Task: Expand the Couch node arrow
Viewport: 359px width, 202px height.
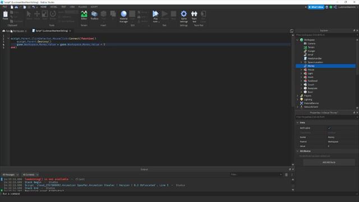Action: [x=301, y=85]
